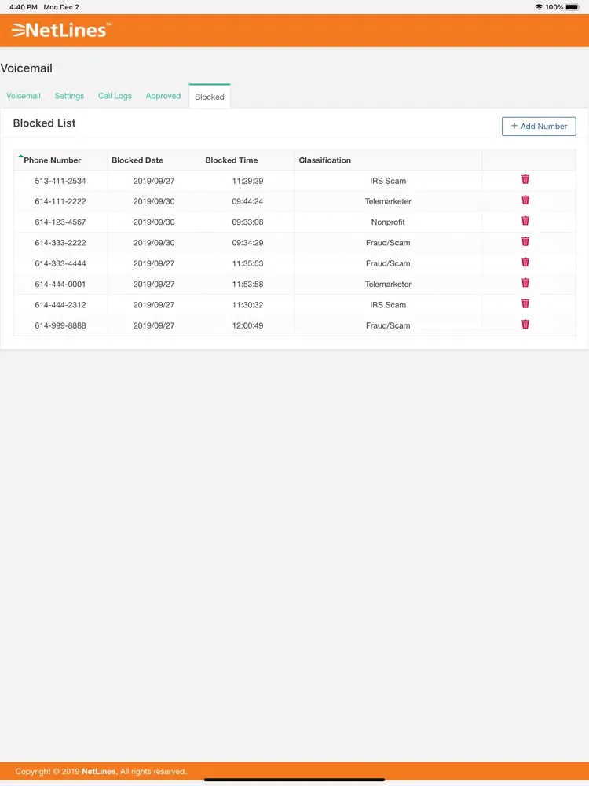
Task: Click blocked time 09:34:29
Action: pos(247,243)
